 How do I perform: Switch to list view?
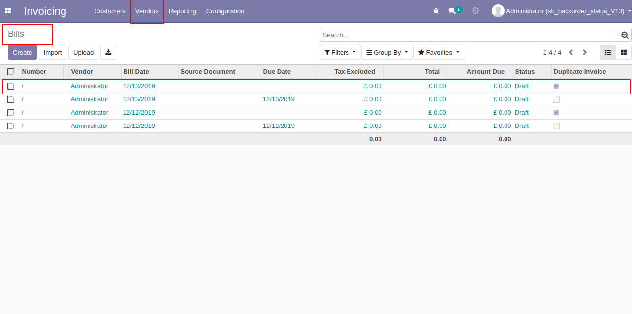pos(608,52)
